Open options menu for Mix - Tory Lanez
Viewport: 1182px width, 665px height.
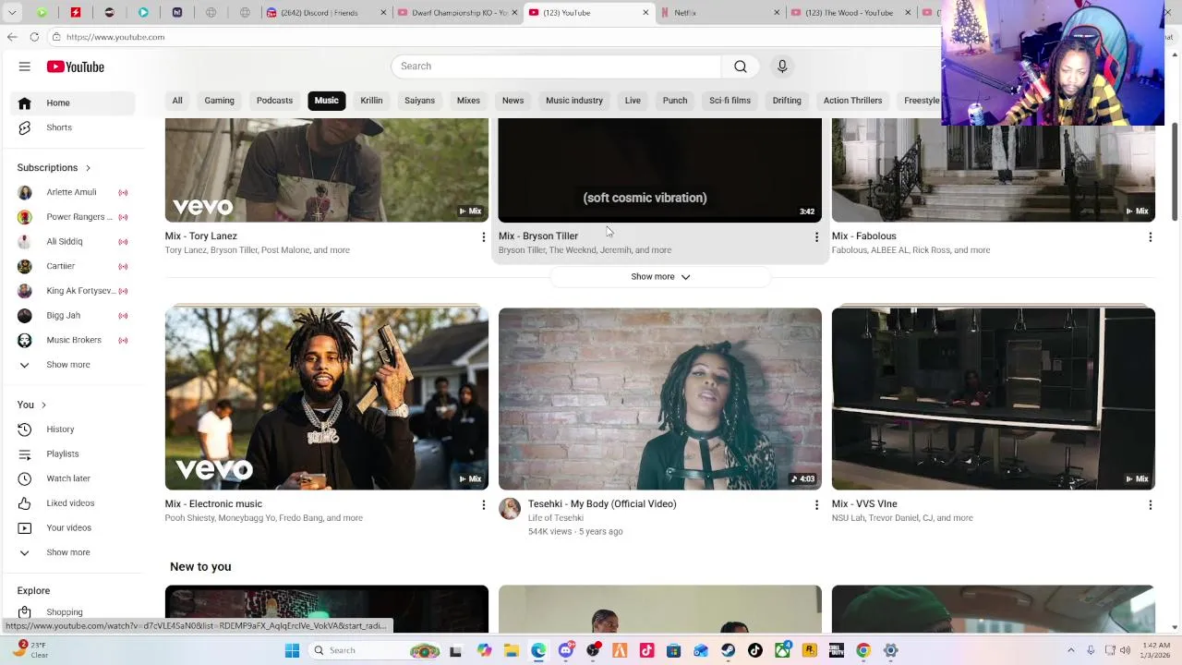click(x=483, y=237)
